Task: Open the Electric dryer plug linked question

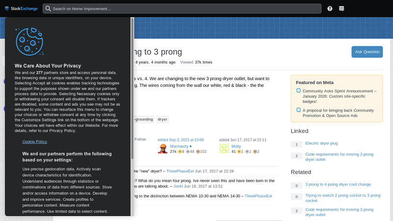Action: point(321,143)
